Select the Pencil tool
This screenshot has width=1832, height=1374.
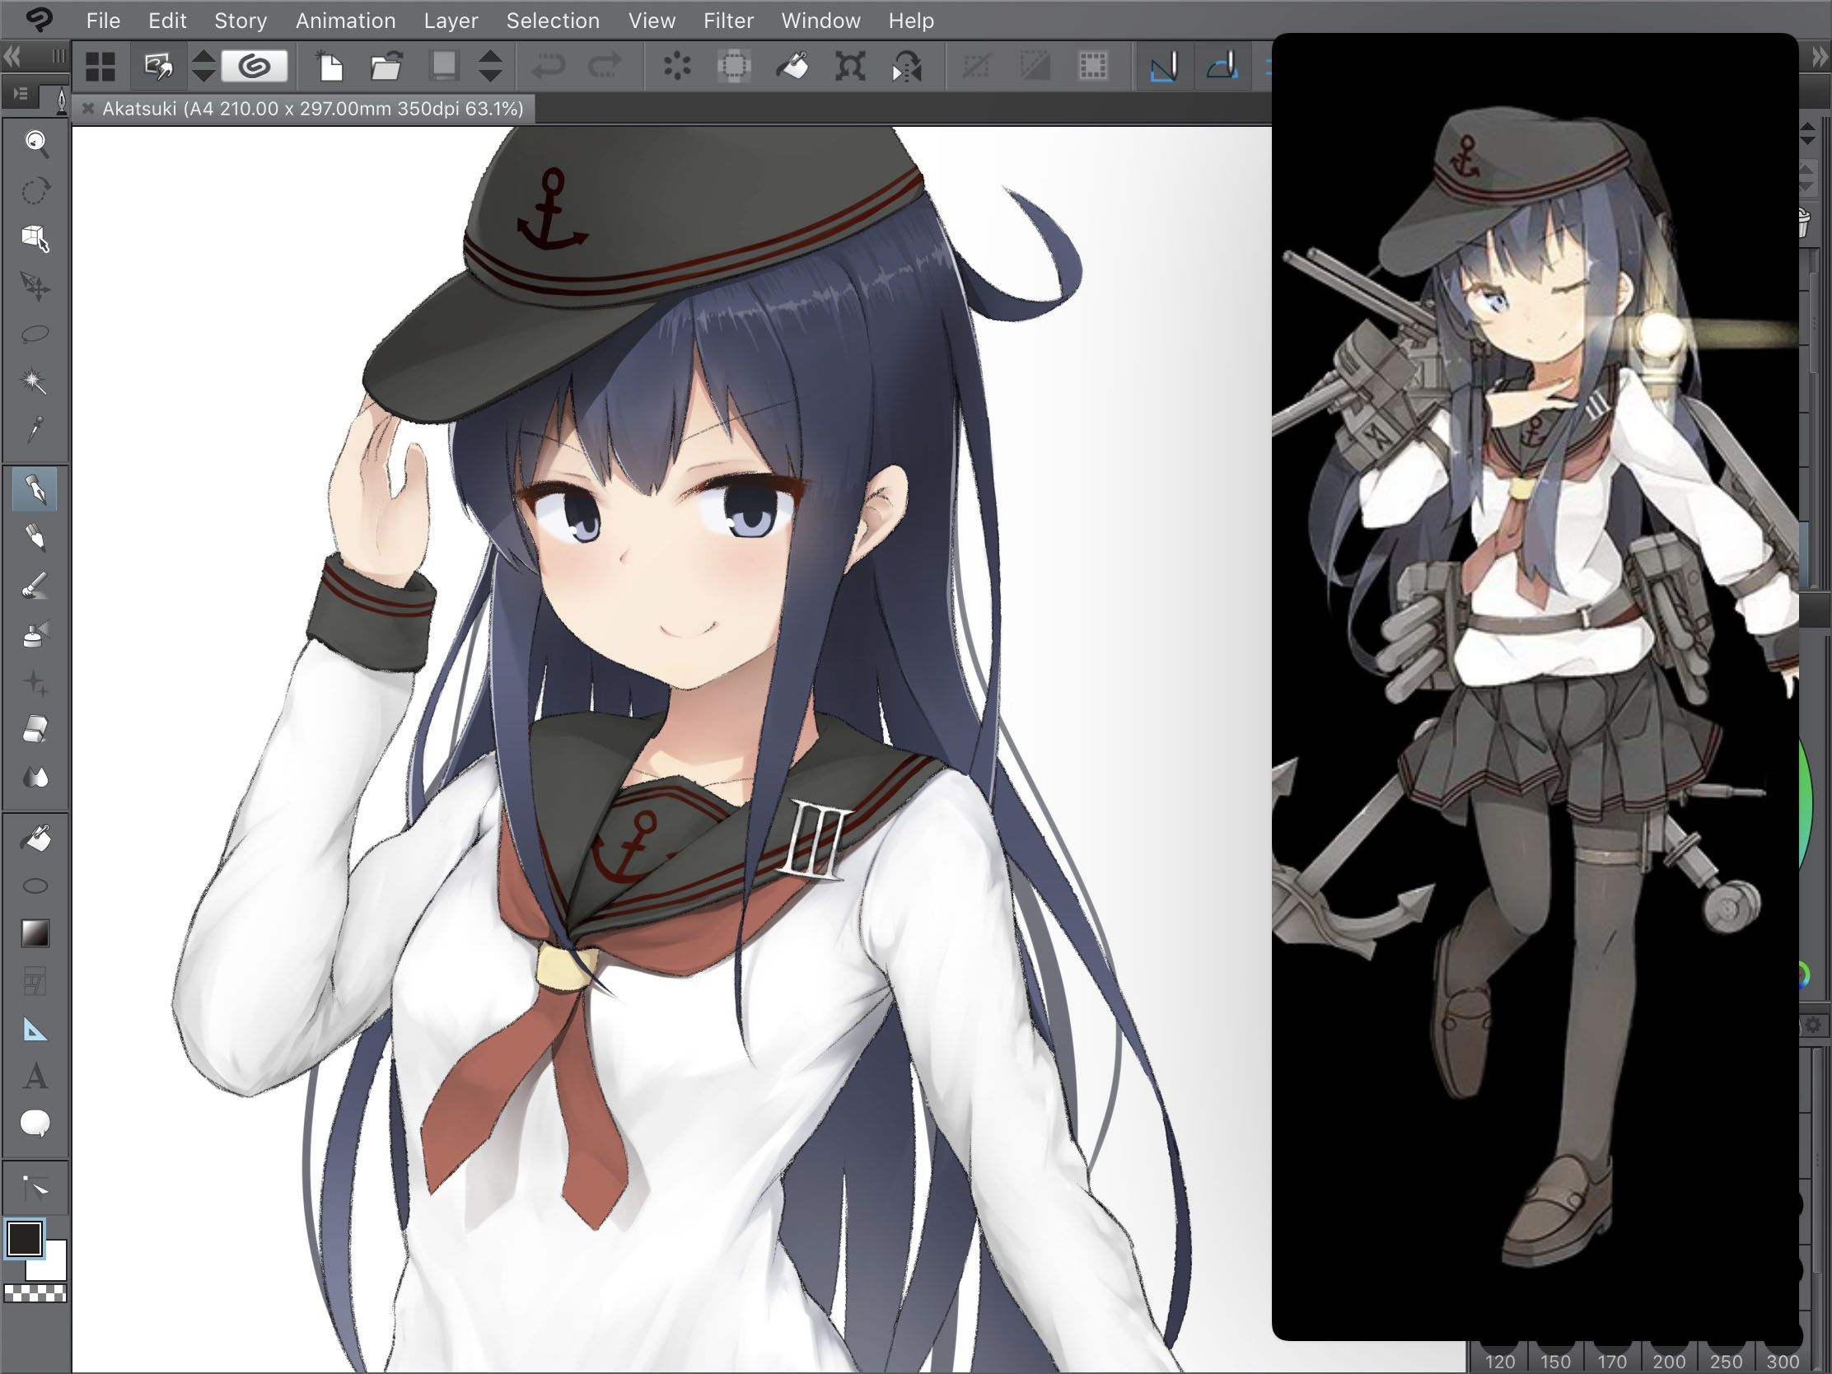[35, 538]
